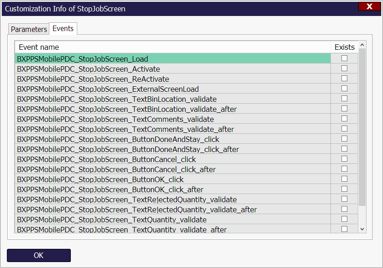Tick Exists for ExternalScreenLoad event

tap(344, 89)
